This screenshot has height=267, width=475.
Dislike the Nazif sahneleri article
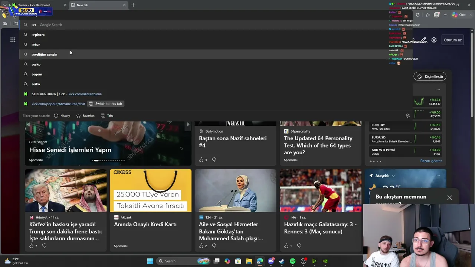tap(214, 160)
